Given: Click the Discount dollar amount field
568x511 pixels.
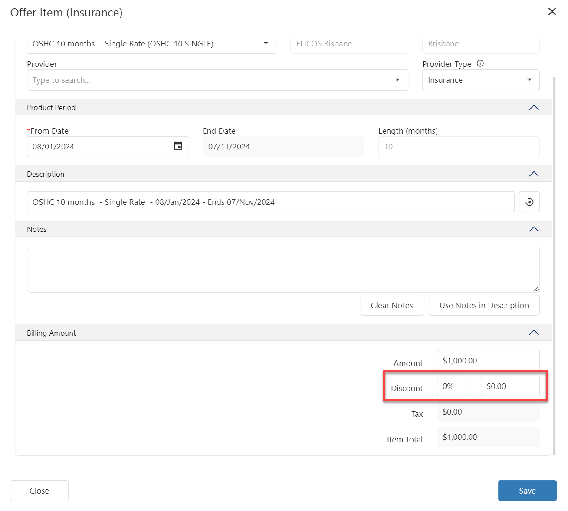Looking at the screenshot, I should coord(510,386).
